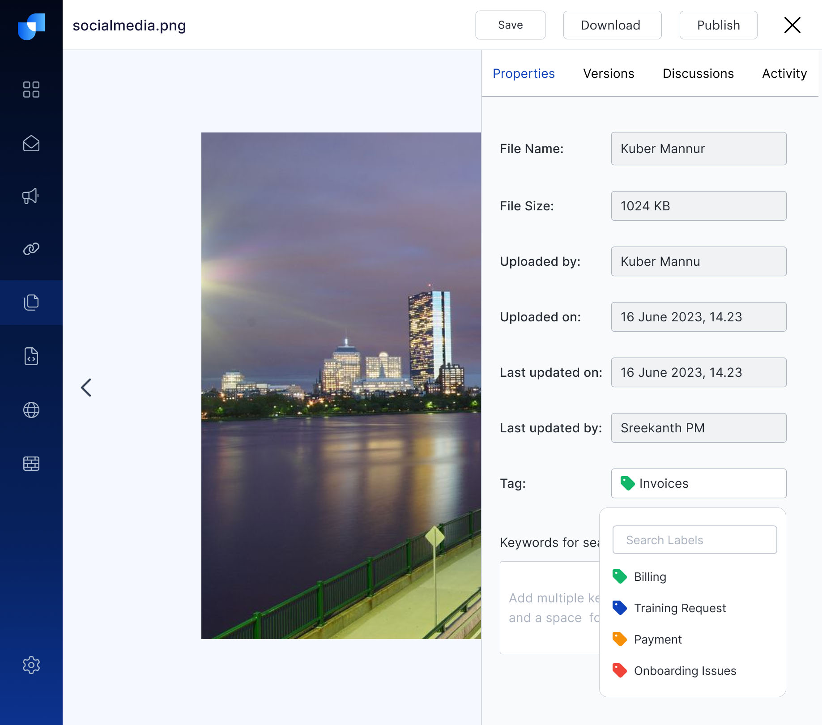Click the orange Payment tag icon
Screen dimensions: 822x725
click(x=619, y=639)
